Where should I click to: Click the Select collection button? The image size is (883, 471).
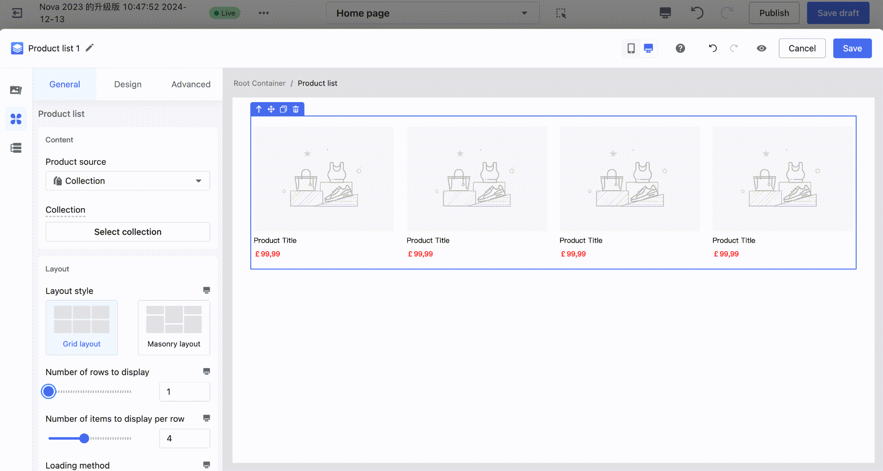[x=128, y=232]
